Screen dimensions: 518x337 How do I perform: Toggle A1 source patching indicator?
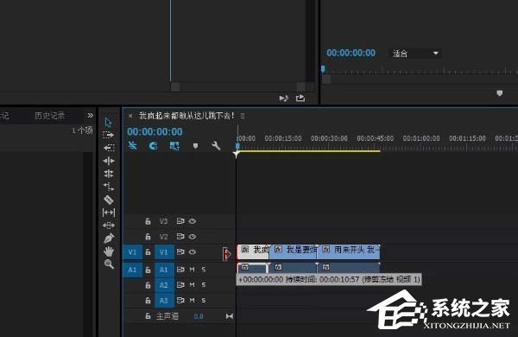(132, 270)
